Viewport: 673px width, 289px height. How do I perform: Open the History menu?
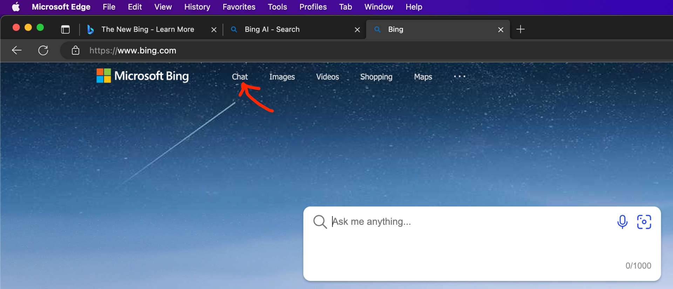point(197,7)
